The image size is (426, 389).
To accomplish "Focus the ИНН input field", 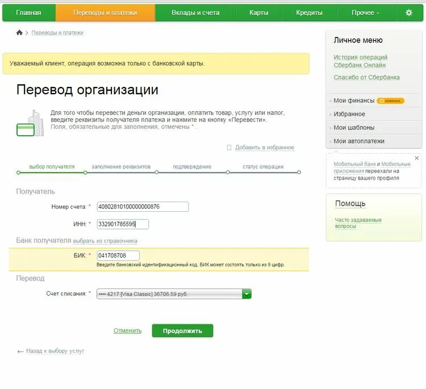I will (x=123, y=224).
